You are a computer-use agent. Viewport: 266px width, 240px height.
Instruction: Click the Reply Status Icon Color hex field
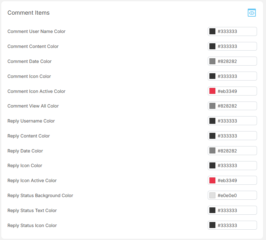pos(236,225)
